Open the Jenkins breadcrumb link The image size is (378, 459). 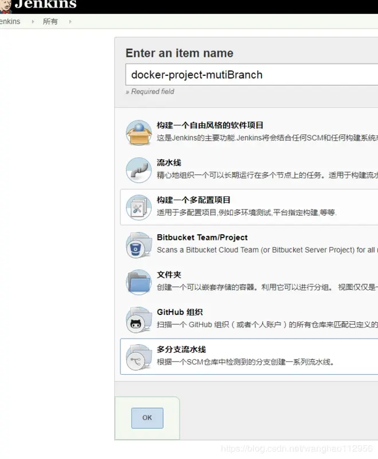(10, 21)
